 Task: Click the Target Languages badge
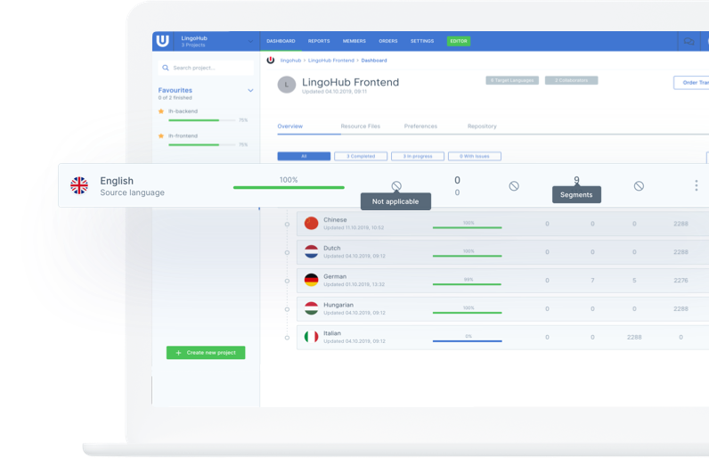[x=512, y=80]
